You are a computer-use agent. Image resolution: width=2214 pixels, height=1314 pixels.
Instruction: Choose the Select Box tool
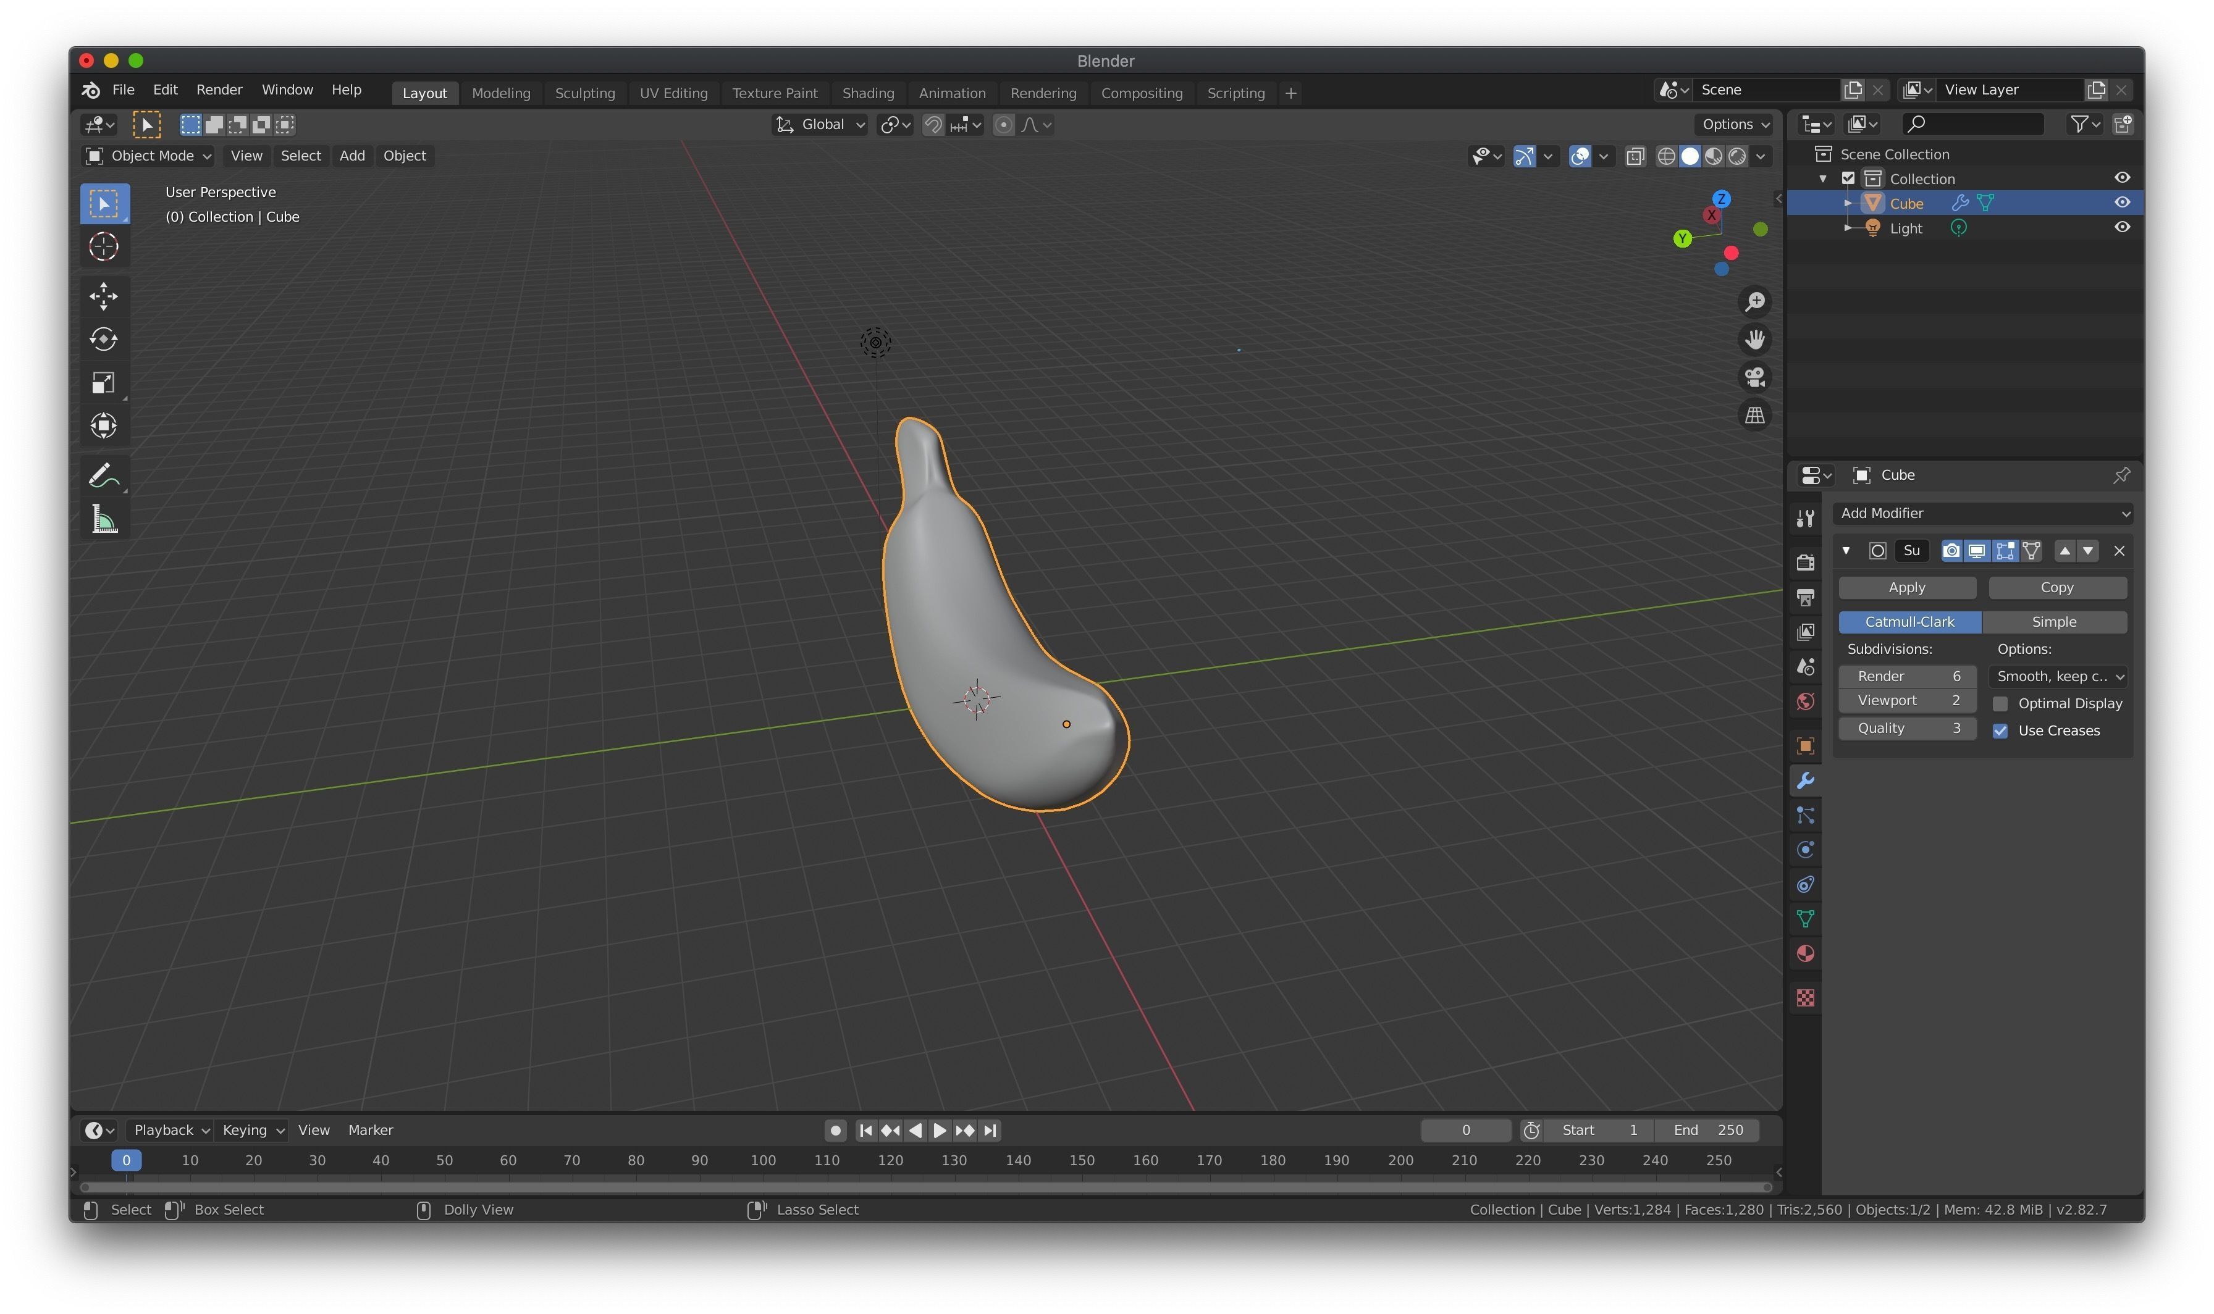click(x=104, y=204)
